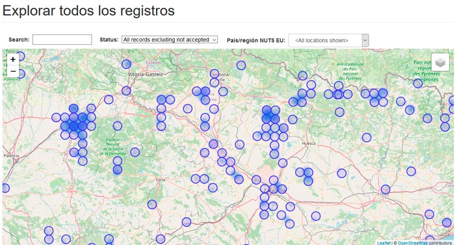Zoom in the map with plus button
Viewport: 455px width, 245px height.
coord(13,60)
